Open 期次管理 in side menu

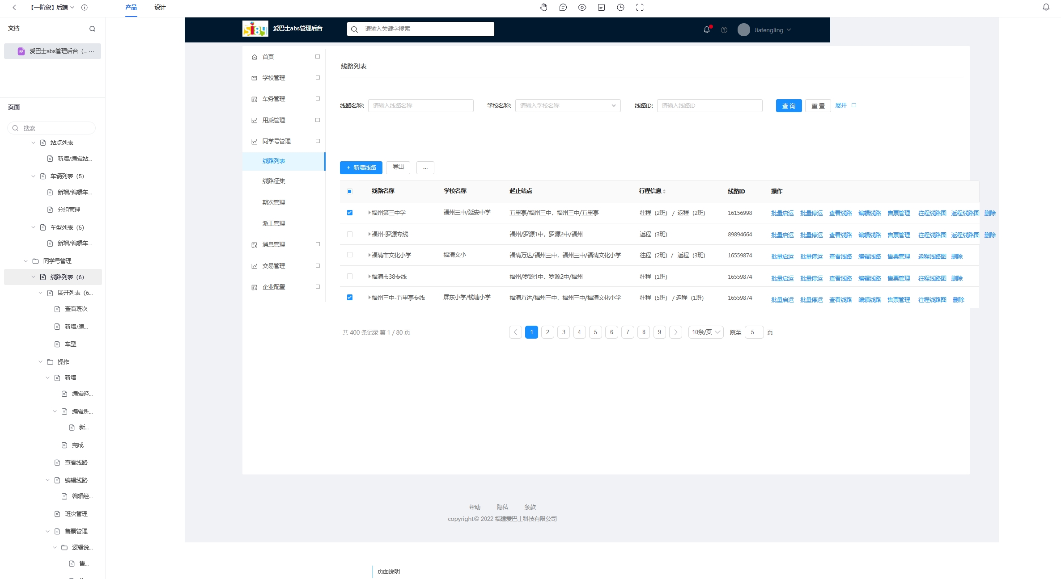pos(274,202)
